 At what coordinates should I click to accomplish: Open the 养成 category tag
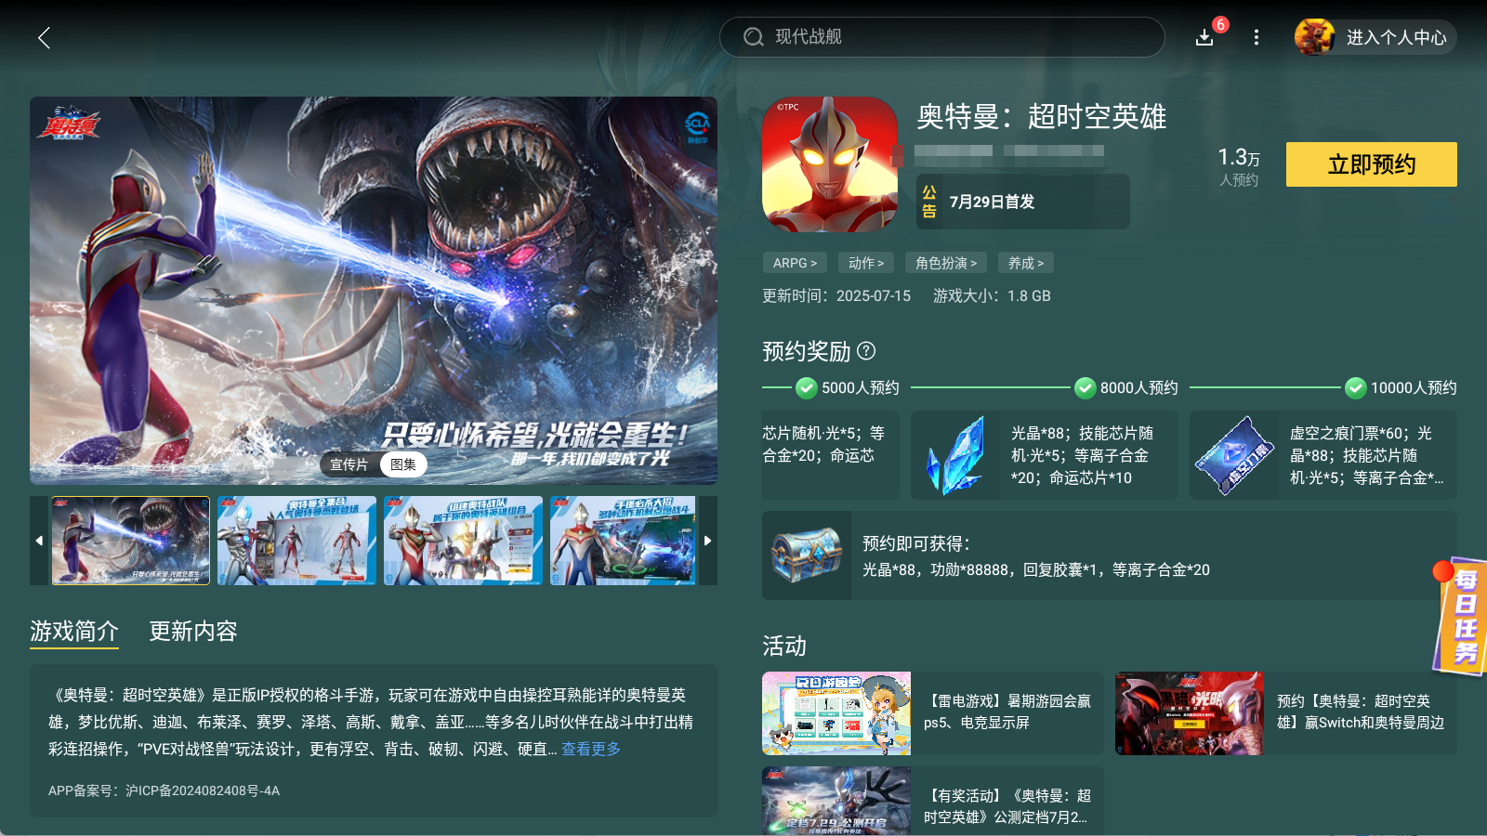click(1026, 263)
